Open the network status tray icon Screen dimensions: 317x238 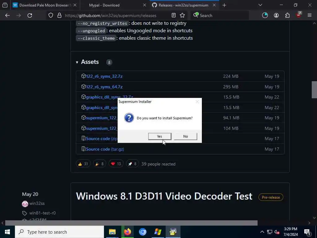[270, 232]
